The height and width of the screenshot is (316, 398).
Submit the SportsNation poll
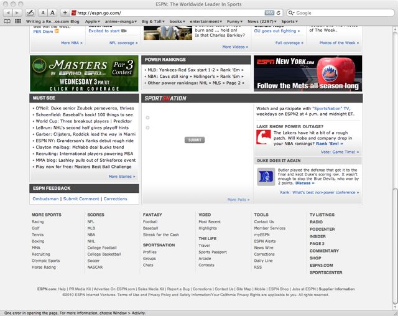pos(195,140)
